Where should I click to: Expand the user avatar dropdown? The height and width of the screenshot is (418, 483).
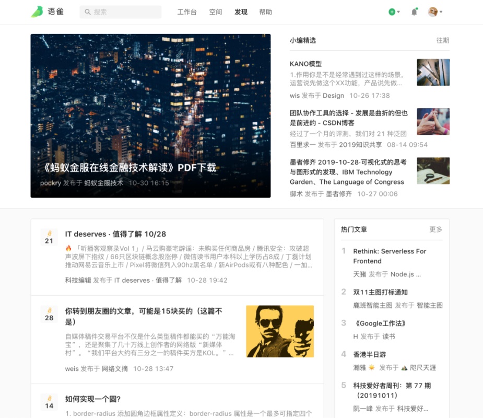tap(435, 12)
